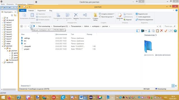Switch to large icons view in status bar
This screenshot has height=100, width=179.
[176, 86]
